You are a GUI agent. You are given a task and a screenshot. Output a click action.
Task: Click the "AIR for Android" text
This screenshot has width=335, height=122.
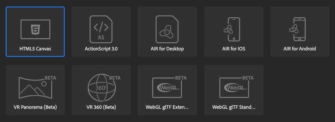pos(300,49)
